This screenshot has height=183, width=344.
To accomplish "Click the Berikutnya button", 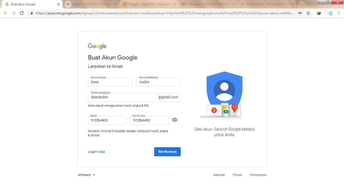I will tap(167, 152).
